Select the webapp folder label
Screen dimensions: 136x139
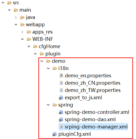(35, 25)
